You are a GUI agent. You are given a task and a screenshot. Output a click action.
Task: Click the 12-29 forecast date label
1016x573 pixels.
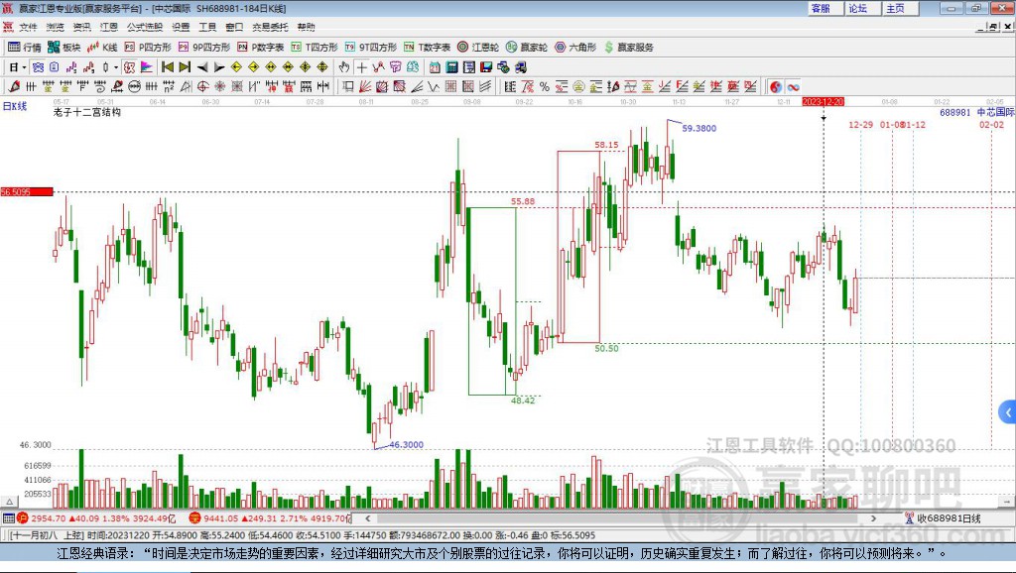[x=860, y=124]
